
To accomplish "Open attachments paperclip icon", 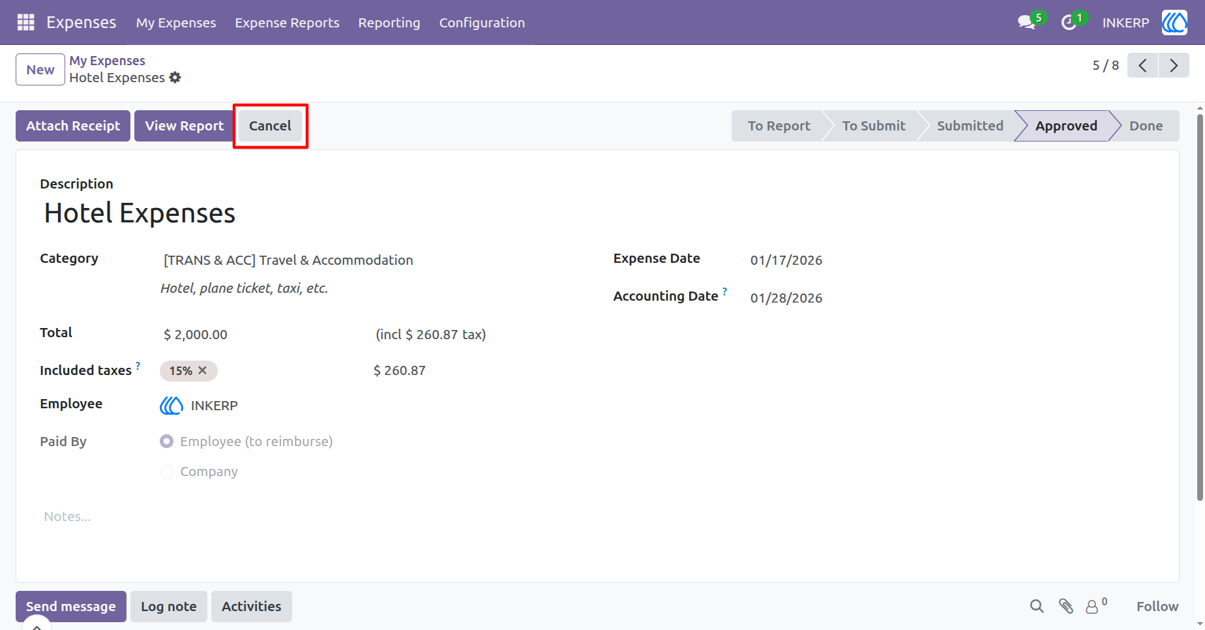I will 1066,607.
